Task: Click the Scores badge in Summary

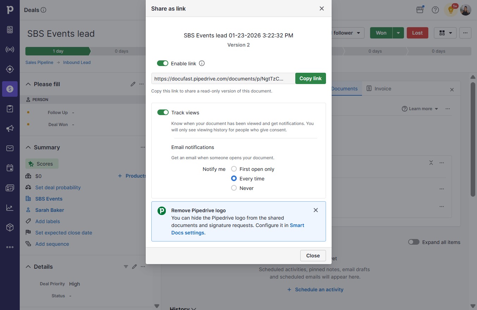Action: tap(42, 164)
